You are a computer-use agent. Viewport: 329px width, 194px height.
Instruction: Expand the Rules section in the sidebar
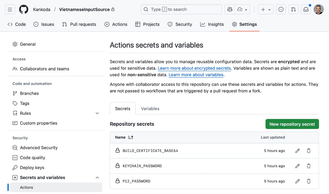(97, 113)
